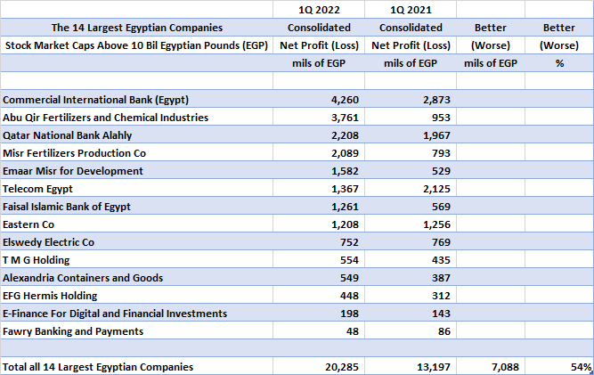The width and height of the screenshot is (594, 375).
Task: Click the total 13,197 cell
Action: point(411,366)
